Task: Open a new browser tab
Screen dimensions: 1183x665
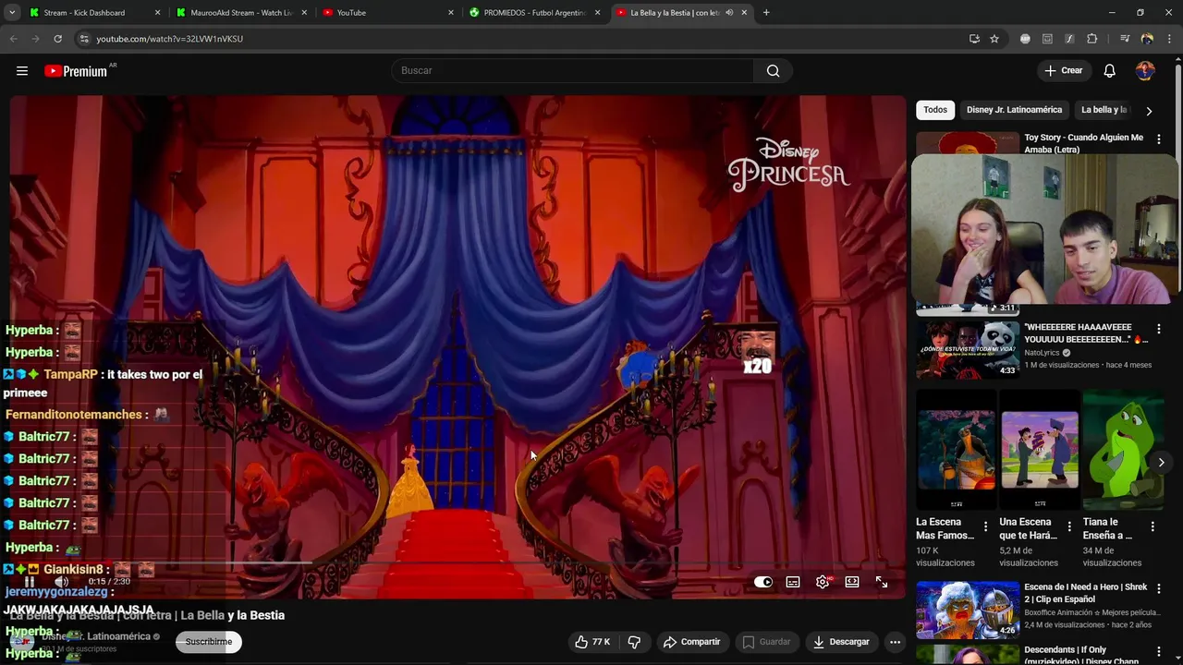Action: [x=766, y=13]
